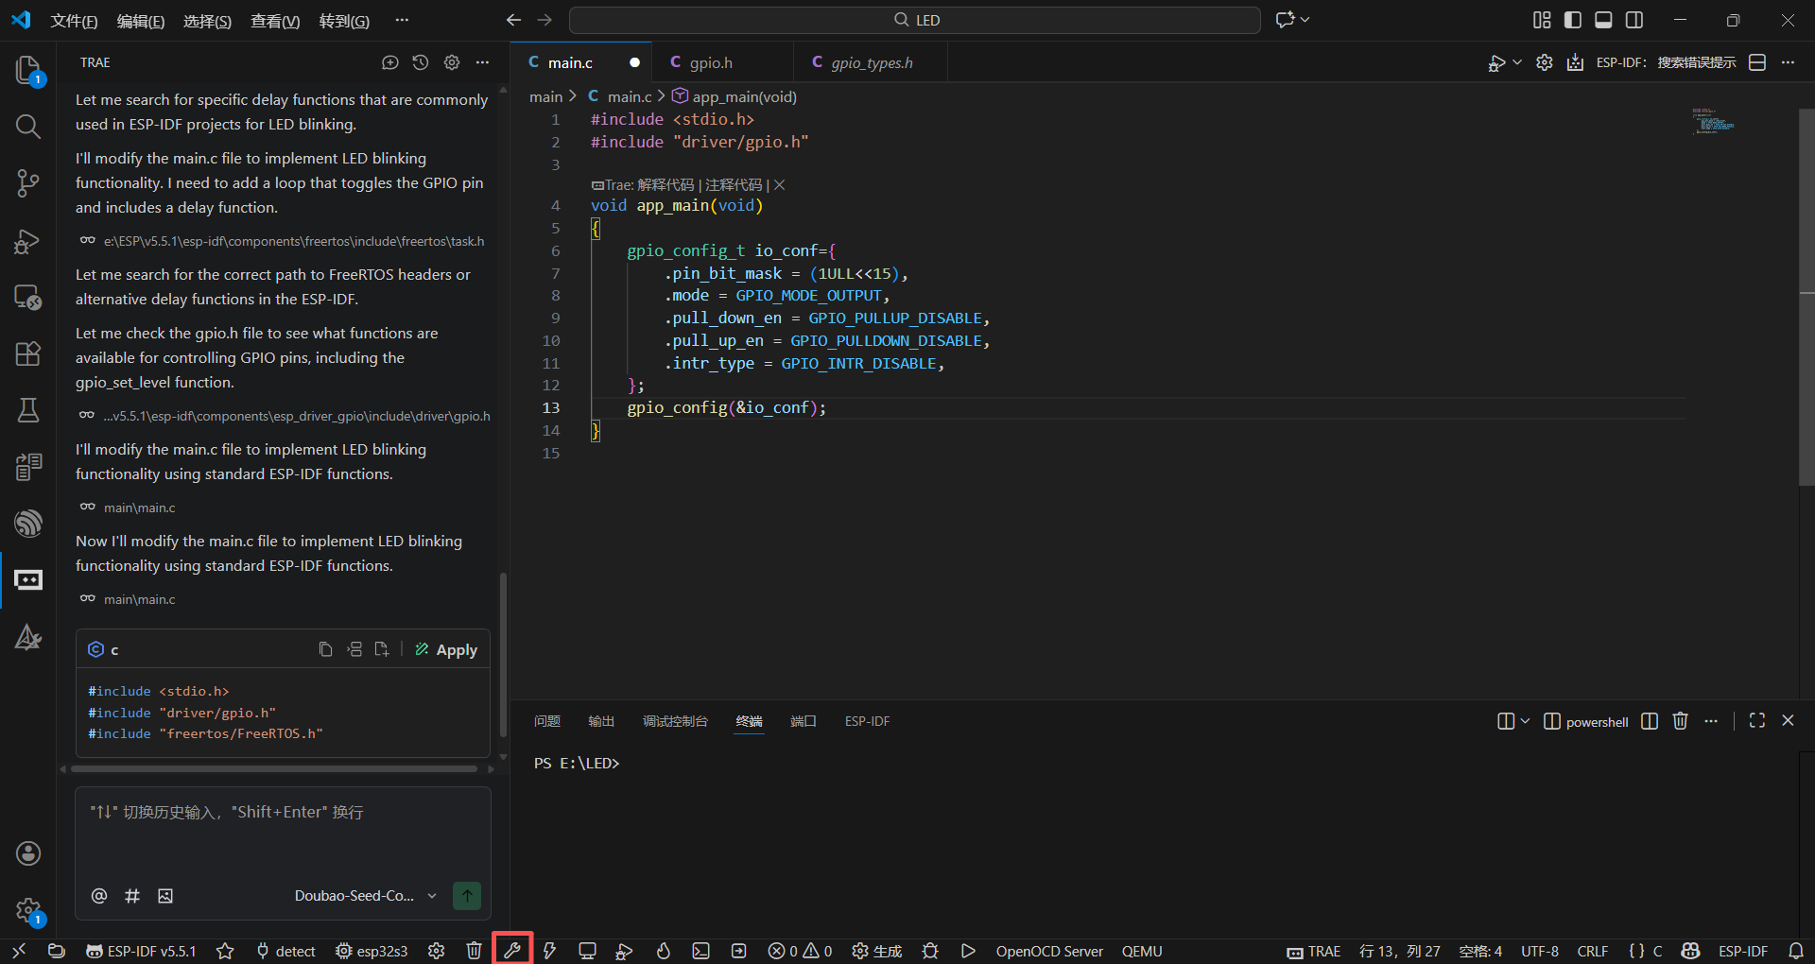Open the model selector Doubao-Seed-Co dropdown

[x=366, y=896]
